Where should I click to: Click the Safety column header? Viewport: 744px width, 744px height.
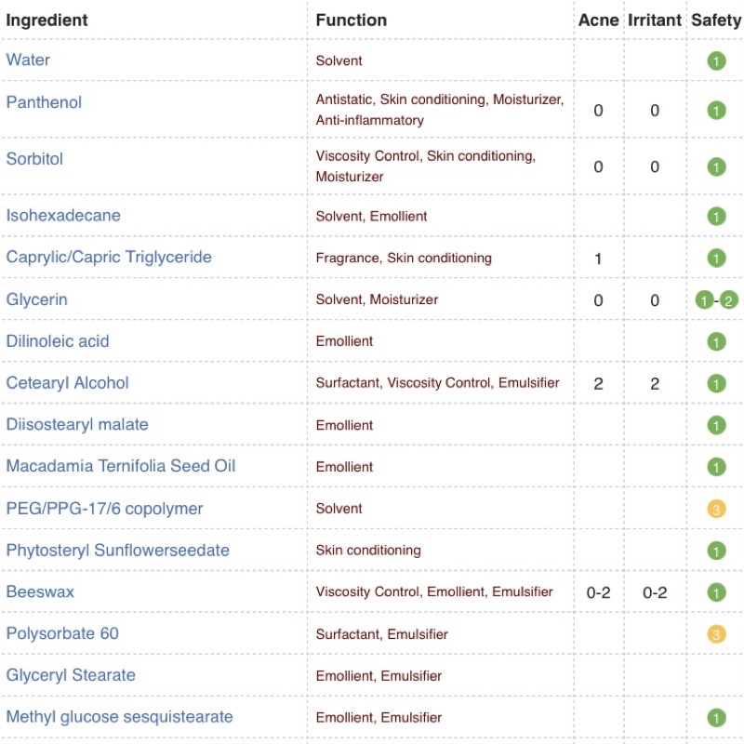coord(716,20)
